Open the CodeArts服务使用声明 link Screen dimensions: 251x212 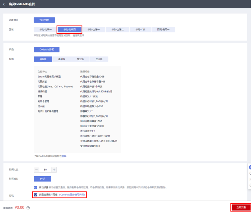pyautogui.click(x=73, y=195)
